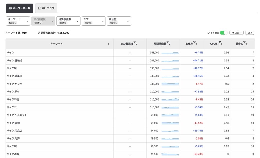Click the 月間検索数 sort-descending arrow in header
The width and height of the screenshot is (260, 158).
point(169,44)
